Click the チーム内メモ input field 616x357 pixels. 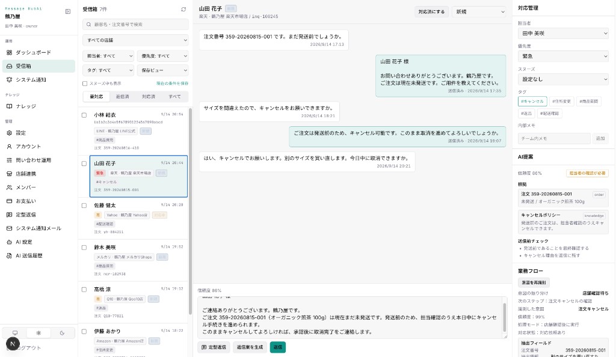click(x=554, y=138)
